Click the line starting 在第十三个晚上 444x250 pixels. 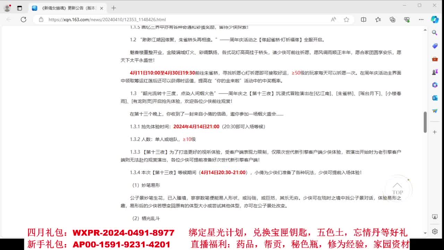coord(206,114)
